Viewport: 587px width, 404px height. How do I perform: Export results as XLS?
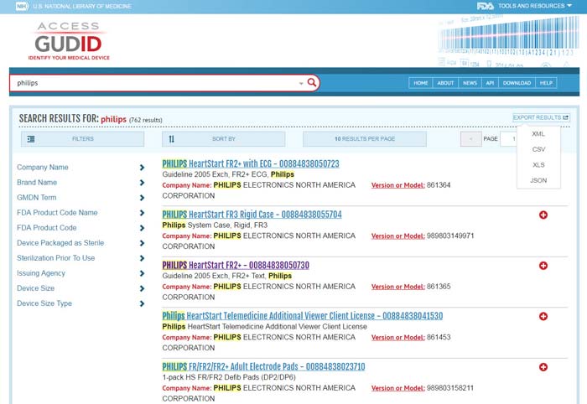click(538, 165)
